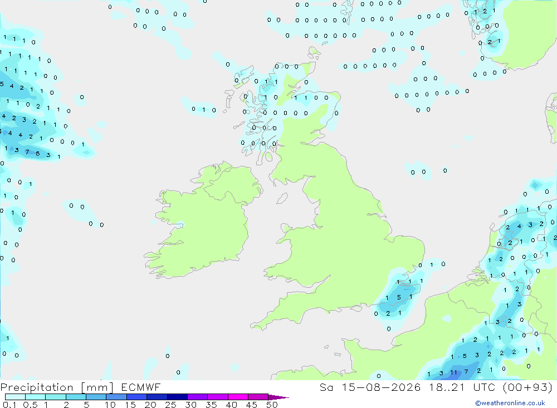Click the '0.5' legend scale label
Screen dimensions: 557x408
(x=30, y=405)
